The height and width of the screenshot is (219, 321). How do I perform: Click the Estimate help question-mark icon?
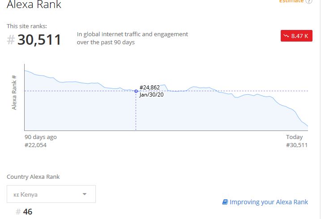pos(309,1)
